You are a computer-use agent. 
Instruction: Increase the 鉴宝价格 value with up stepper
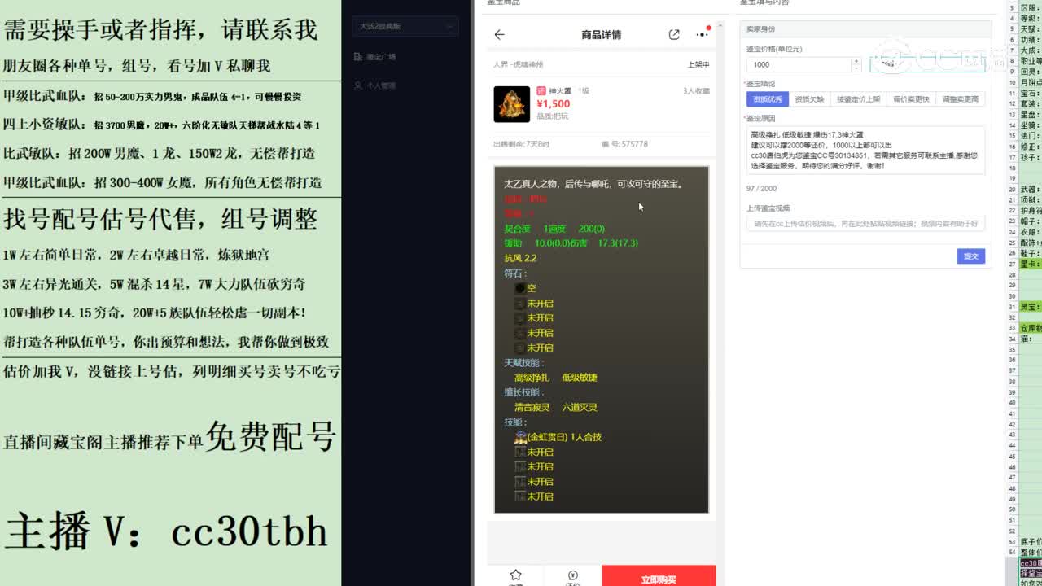pos(856,61)
